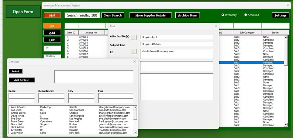The image size is (293, 138).
Task: Click the Supplier 4.pdf attachment field
Action: point(177,37)
